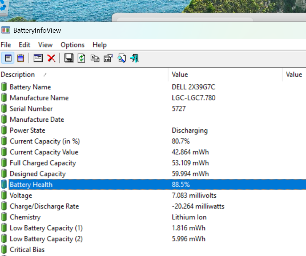Copy selected items using the two-pages icon

[95, 58]
